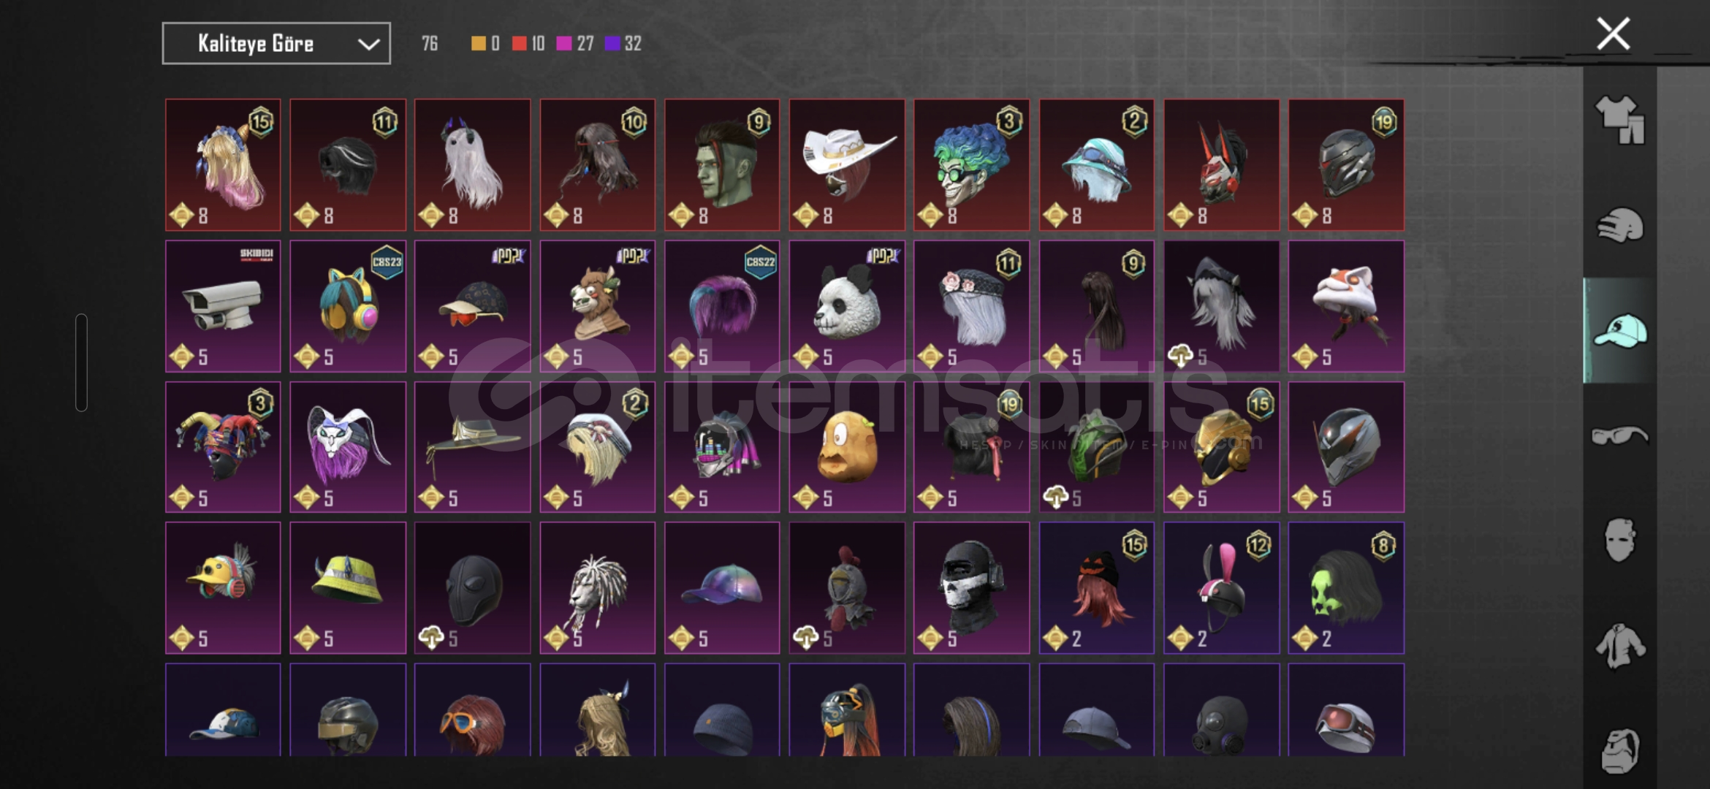The image size is (1710, 789).
Task: Click the dropdown chevron beside Kaliteye Göre
Action: point(368,44)
